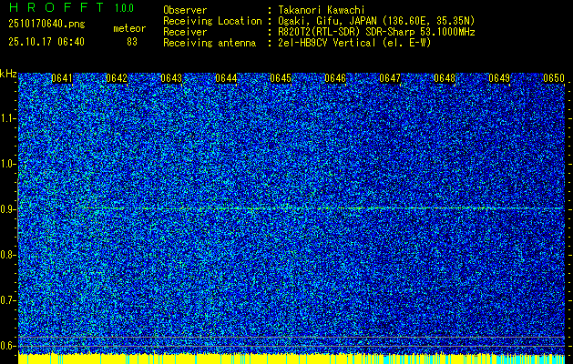Click the 0644 time marker
Viewport: 573px width, 364px height.
click(226, 78)
